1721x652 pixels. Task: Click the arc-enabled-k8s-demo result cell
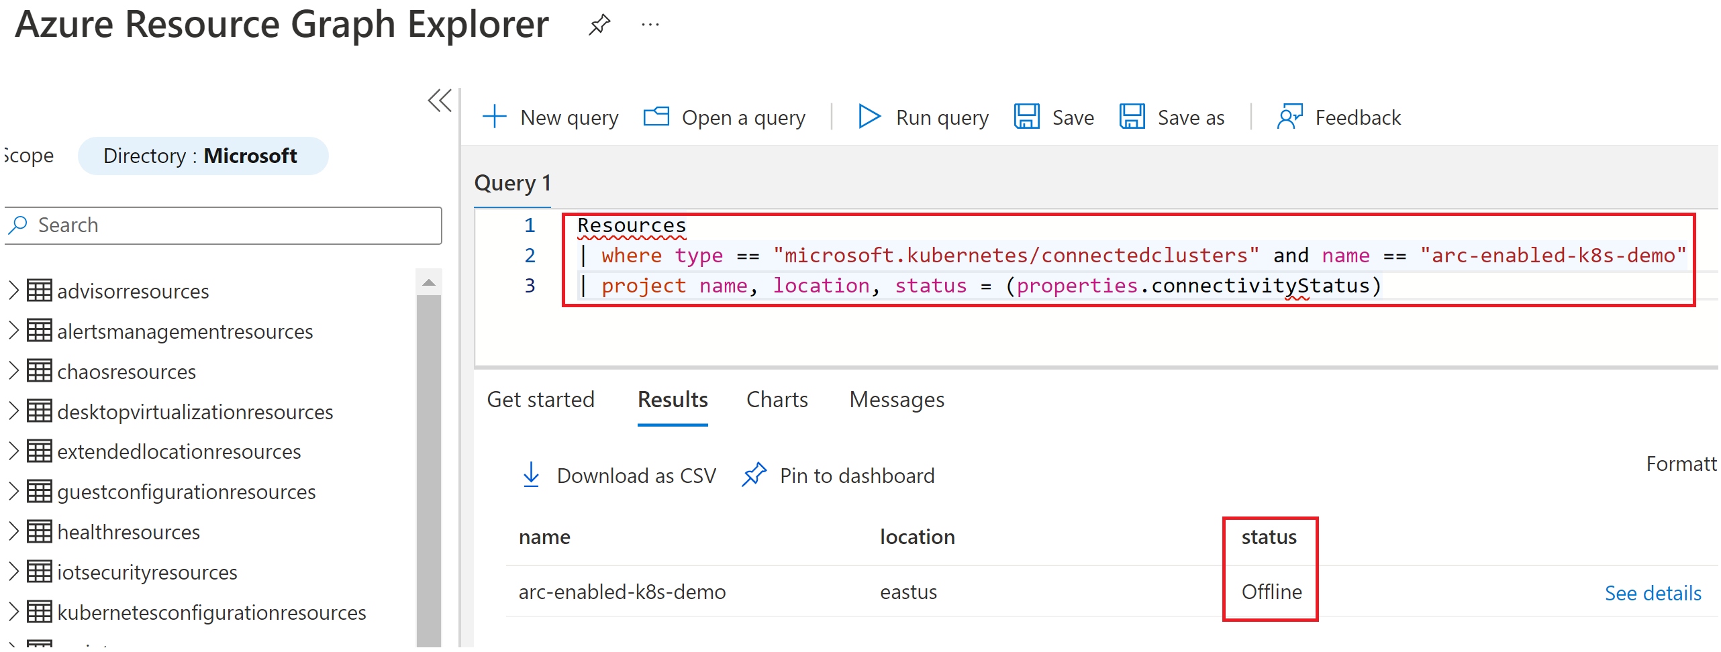pos(622,592)
